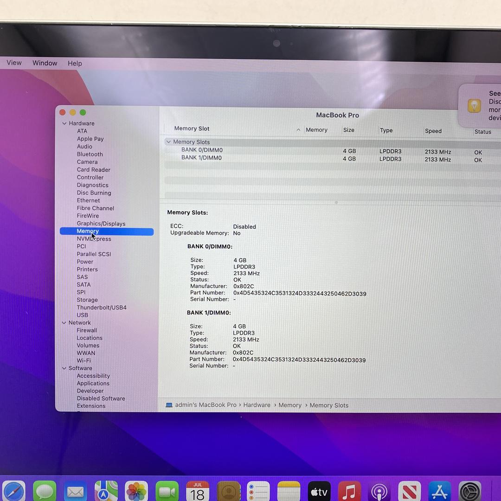Click Memory Slots in the path bar

pos(329,405)
